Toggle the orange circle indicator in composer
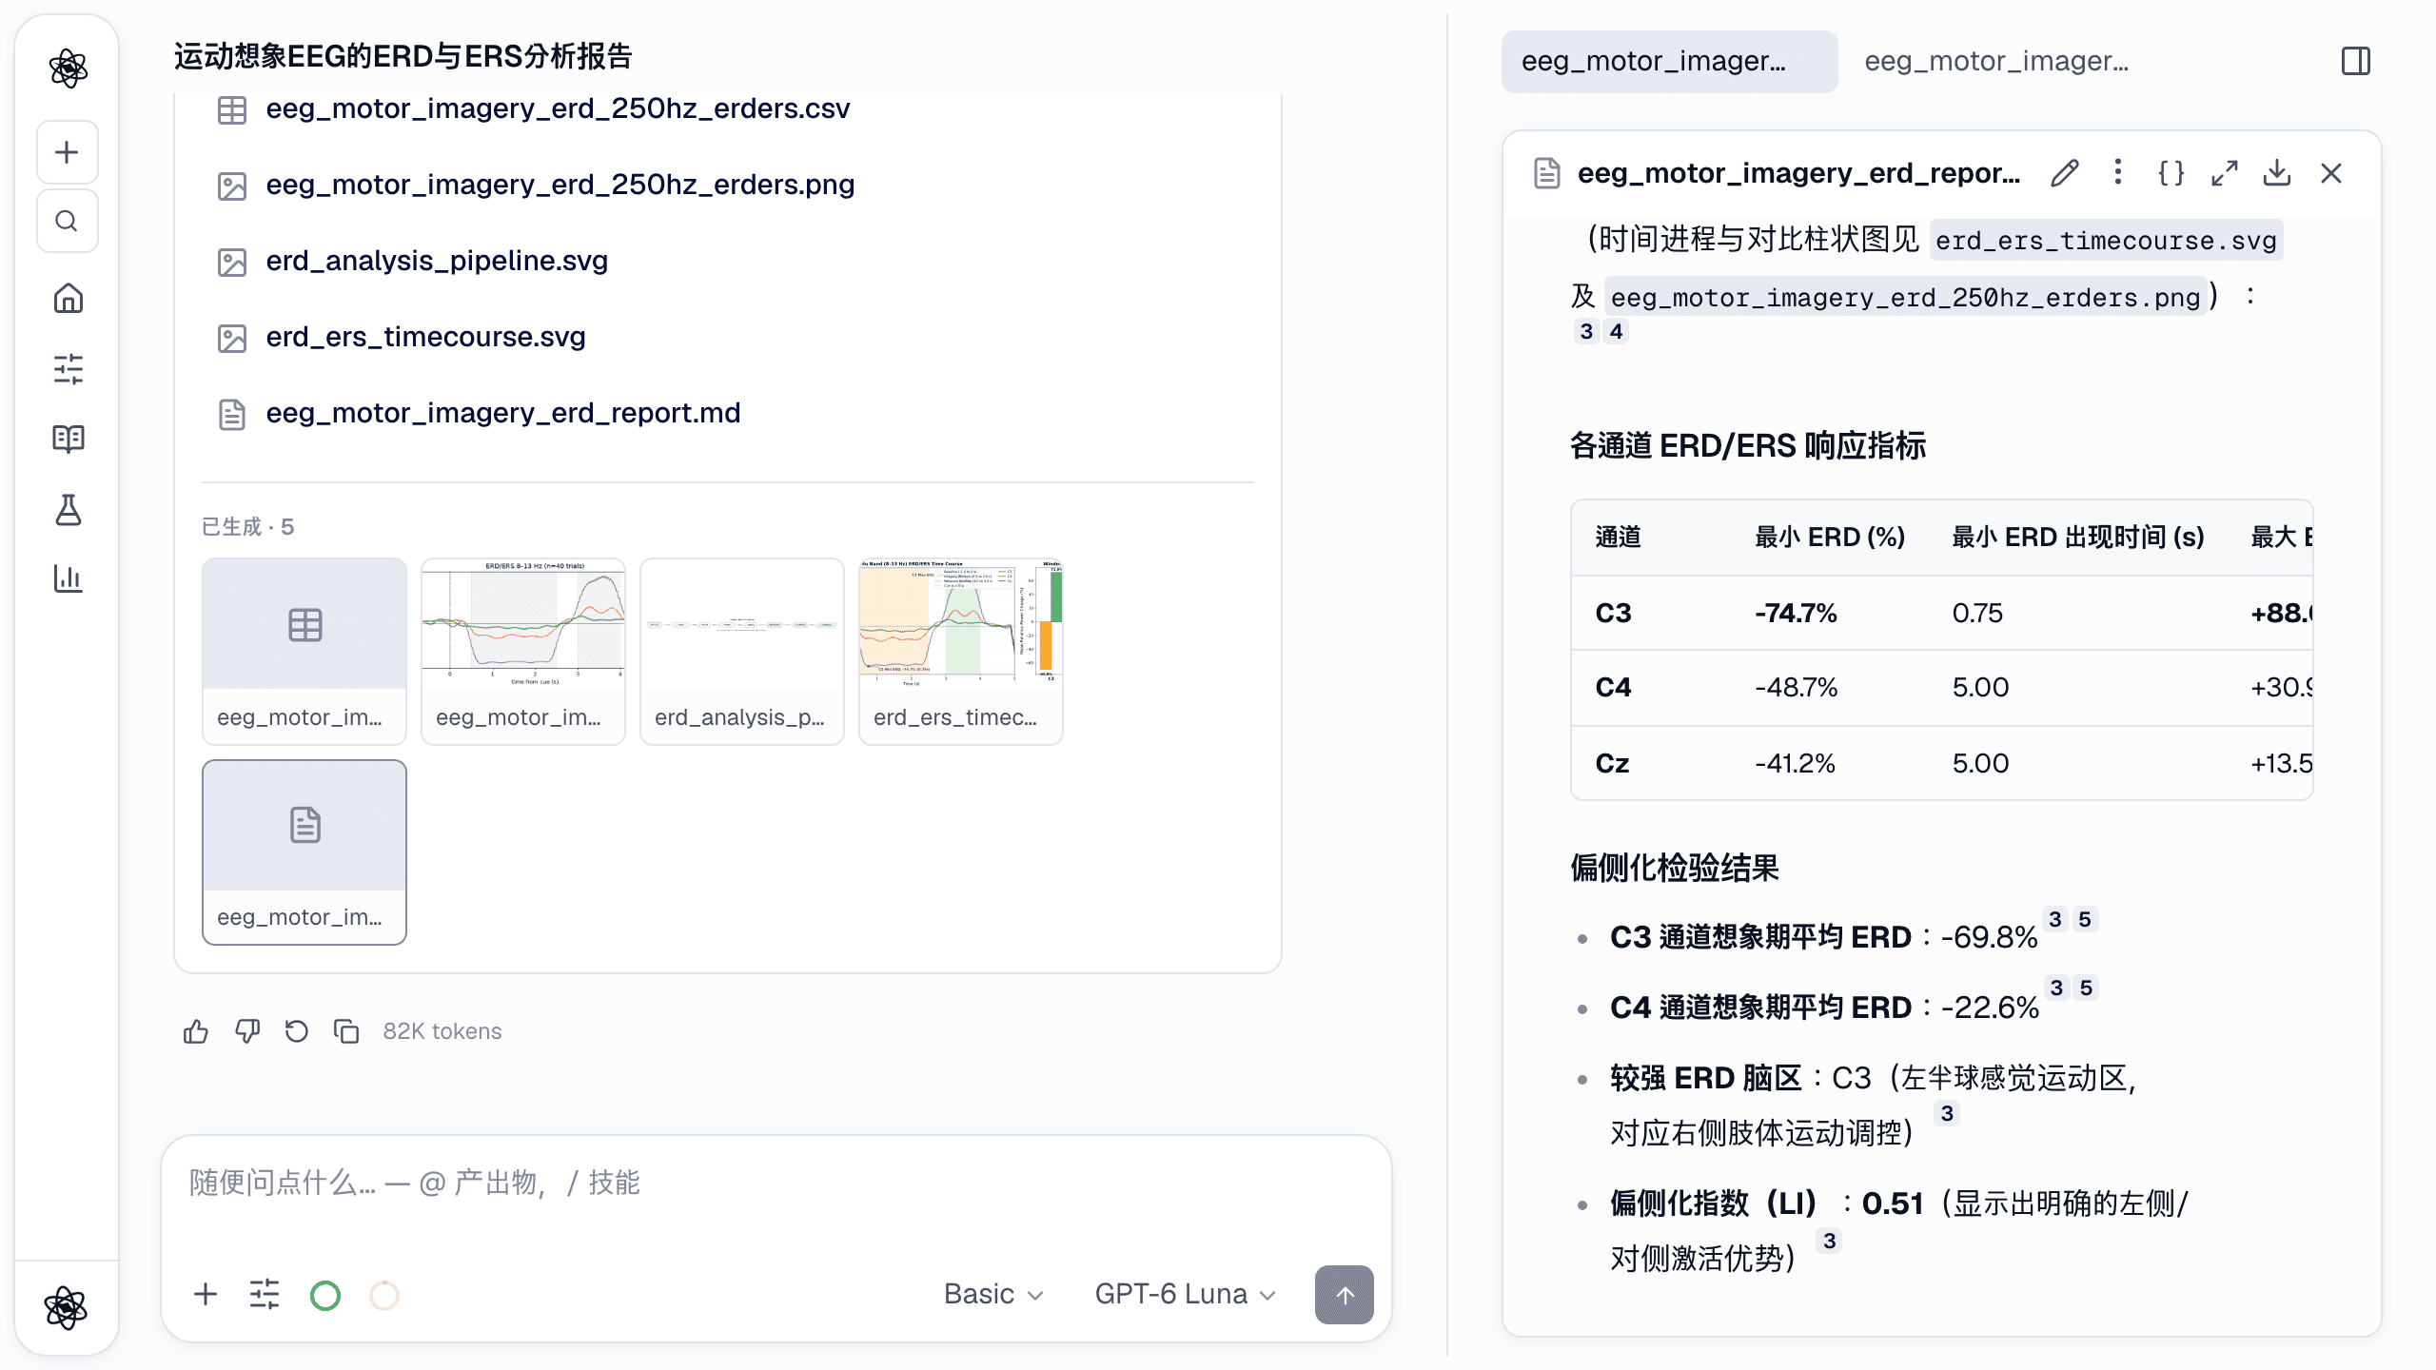Image resolution: width=2436 pixels, height=1370 pixels. [384, 1295]
